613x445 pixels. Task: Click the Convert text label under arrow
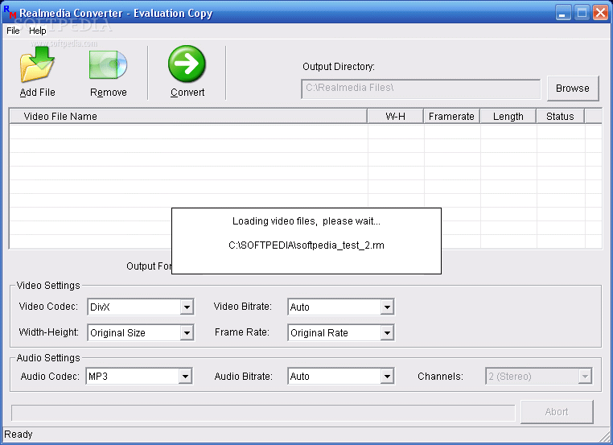[x=187, y=93]
